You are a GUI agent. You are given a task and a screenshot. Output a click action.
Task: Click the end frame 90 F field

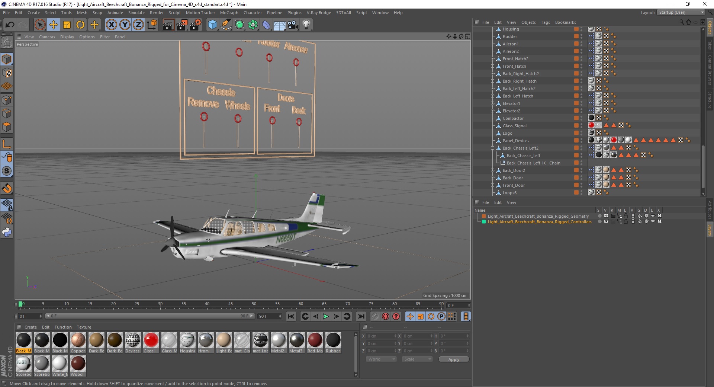point(270,316)
